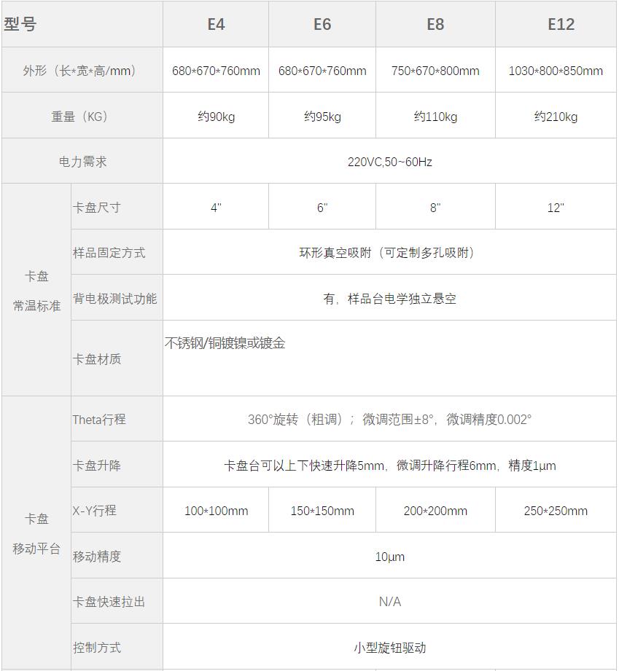The height and width of the screenshot is (671, 619).
Task: Select the 小型旋钮驱动 control method text
Action: pyautogui.click(x=389, y=648)
